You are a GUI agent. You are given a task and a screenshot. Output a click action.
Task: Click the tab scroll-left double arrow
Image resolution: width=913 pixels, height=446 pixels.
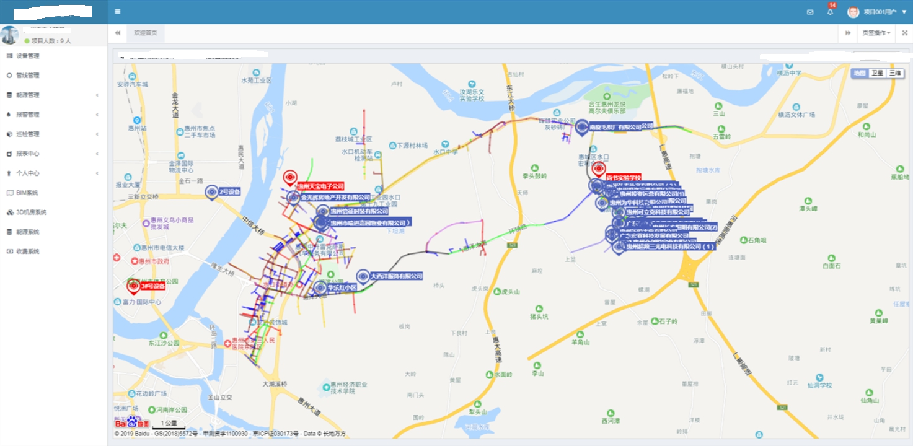117,33
